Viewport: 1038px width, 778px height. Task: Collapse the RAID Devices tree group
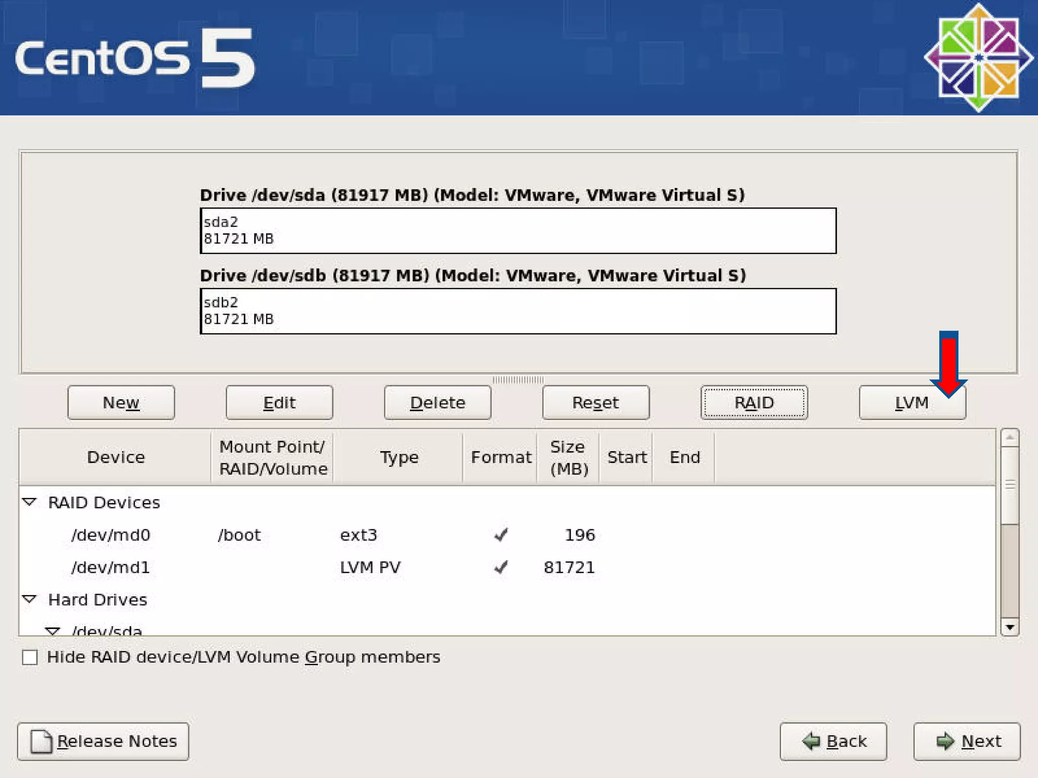point(29,502)
